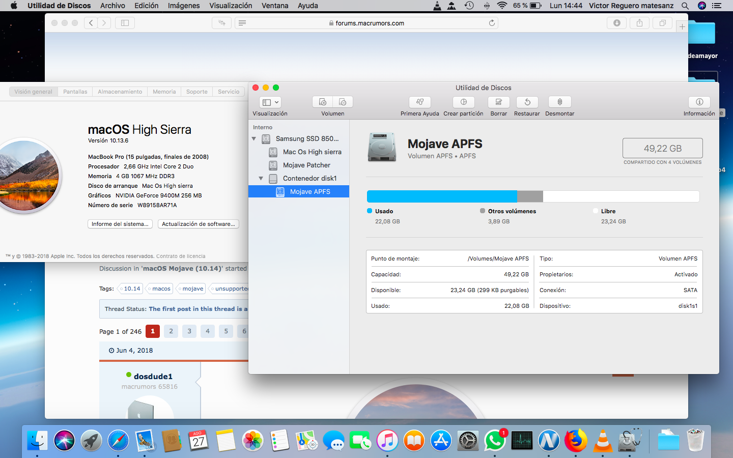
Task: Launch Firefox from the dock
Action: pos(576,441)
